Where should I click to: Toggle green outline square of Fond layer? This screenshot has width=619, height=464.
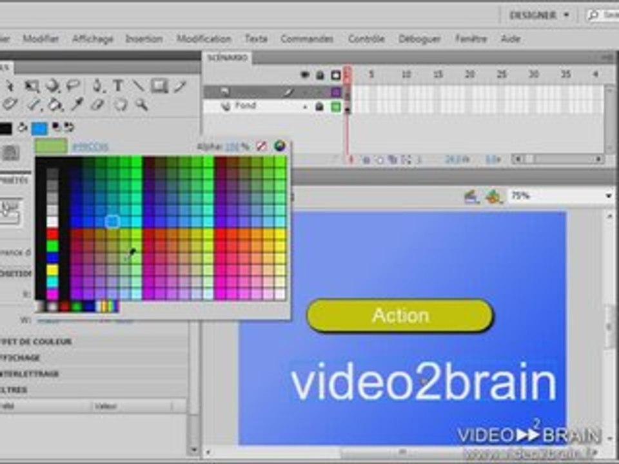(335, 106)
